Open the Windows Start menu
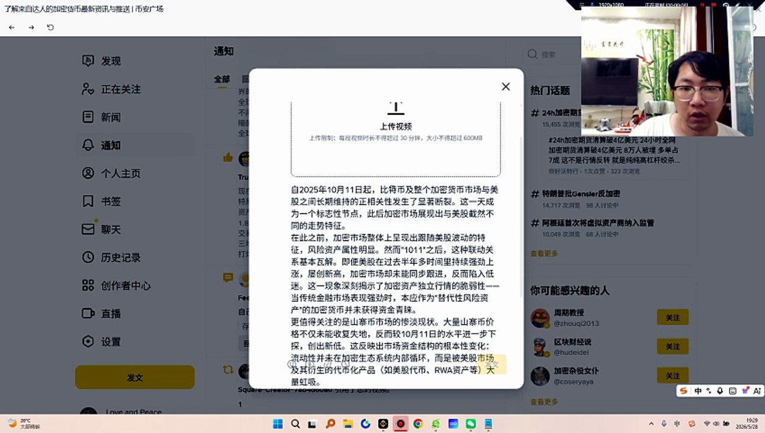The height and width of the screenshot is (433, 765). click(x=278, y=423)
